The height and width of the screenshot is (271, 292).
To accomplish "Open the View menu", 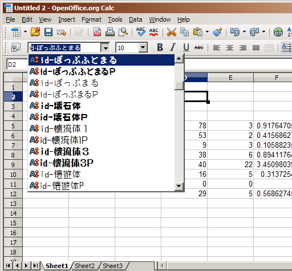I will point(45,19).
